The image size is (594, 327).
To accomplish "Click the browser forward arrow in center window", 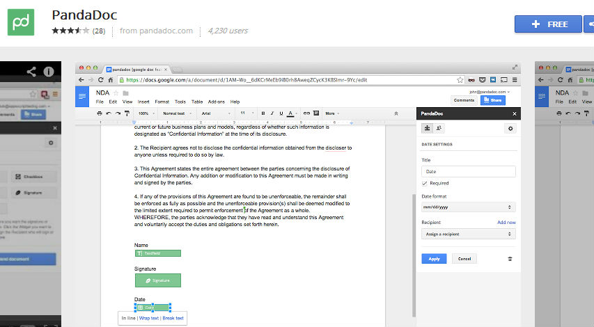I will 91,80.
